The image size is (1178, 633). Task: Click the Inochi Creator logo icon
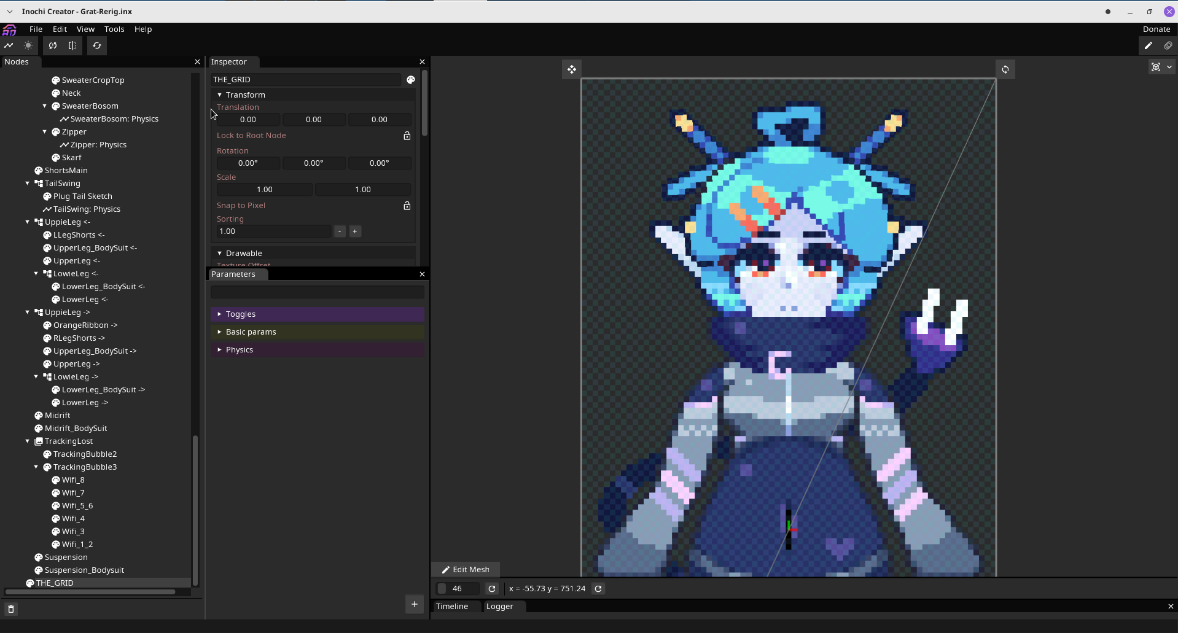10,29
